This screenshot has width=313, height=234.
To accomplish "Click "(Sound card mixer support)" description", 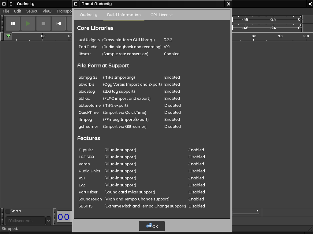I will 130,192.
